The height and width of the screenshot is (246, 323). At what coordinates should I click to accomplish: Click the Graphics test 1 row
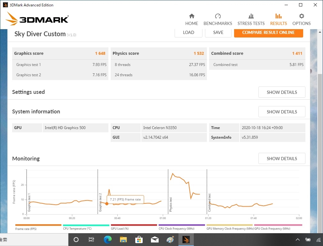60,65
